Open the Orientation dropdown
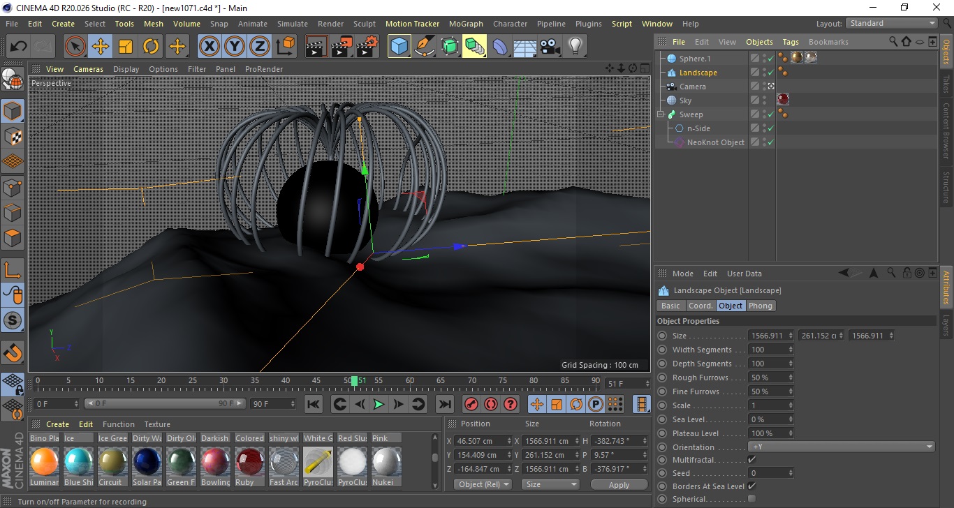954x508 pixels. pos(842,447)
